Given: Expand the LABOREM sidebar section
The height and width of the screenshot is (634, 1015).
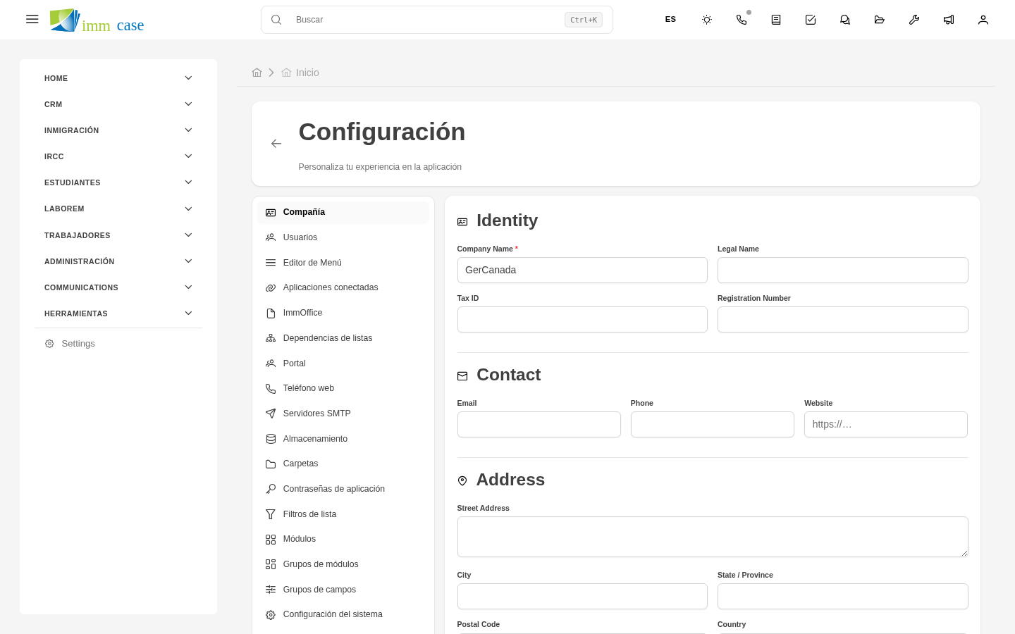Looking at the screenshot, I should click(x=118, y=209).
